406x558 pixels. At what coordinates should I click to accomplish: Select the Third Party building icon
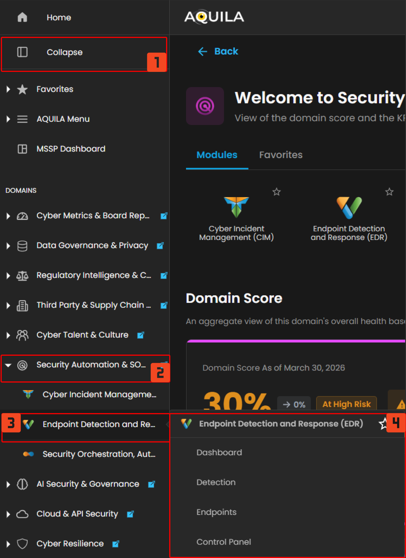[x=22, y=306]
